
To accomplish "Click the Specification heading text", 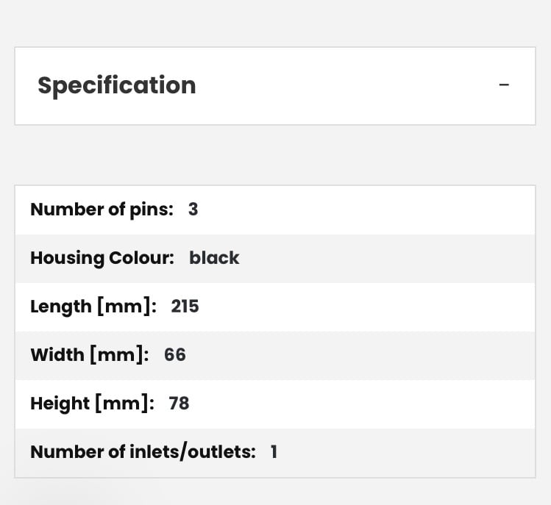I will 117,85.
